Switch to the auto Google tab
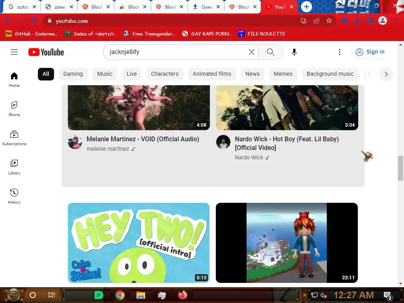This screenshot has height=303, width=404. tap(23, 7)
